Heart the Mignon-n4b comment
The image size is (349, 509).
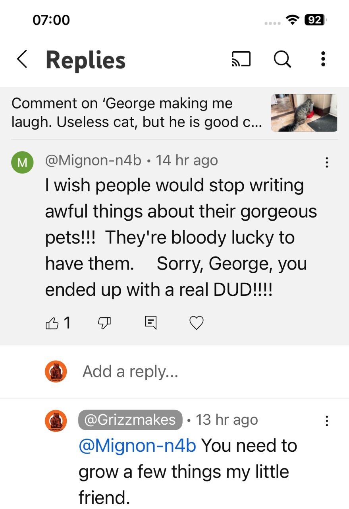pos(197,323)
